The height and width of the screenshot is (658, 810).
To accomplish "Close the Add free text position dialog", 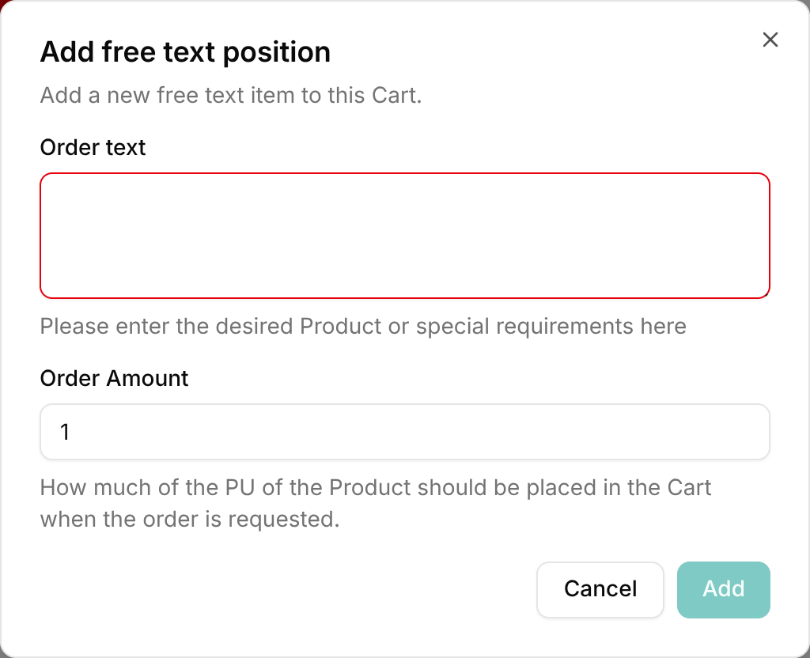I will click(x=770, y=40).
